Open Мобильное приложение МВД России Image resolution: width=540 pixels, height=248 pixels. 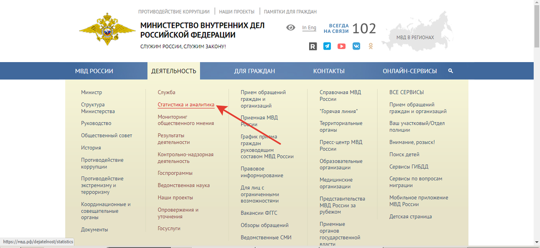(x=418, y=201)
